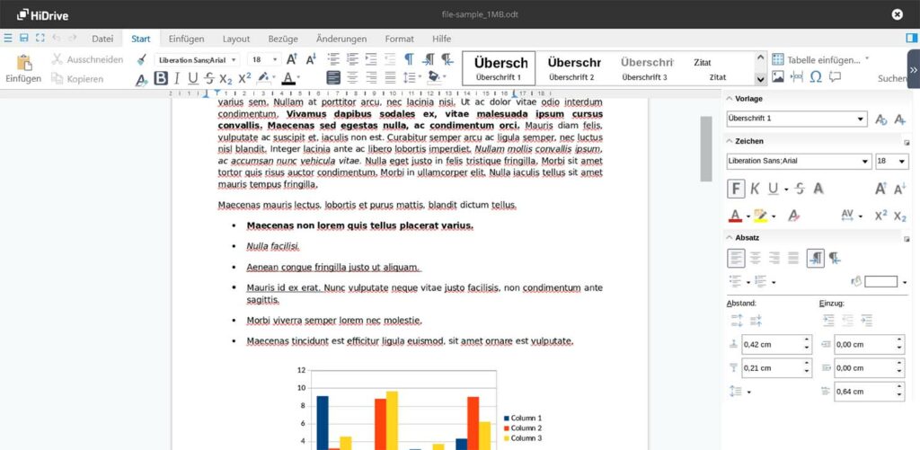The image size is (920, 450).
Task: Toggle left alignment in the ribbon
Action: 333,77
